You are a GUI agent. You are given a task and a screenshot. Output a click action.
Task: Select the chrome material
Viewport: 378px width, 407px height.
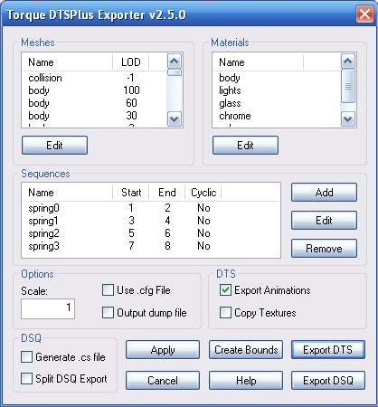pos(277,116)
